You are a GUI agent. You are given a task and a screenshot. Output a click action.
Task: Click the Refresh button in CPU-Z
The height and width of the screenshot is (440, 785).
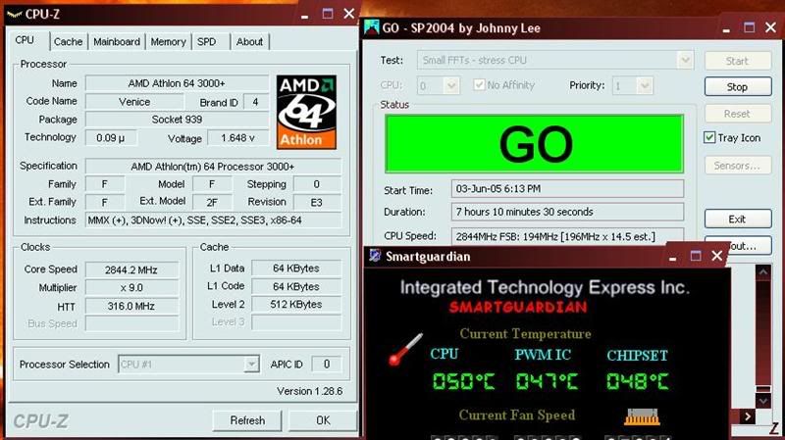pos(247,420)
